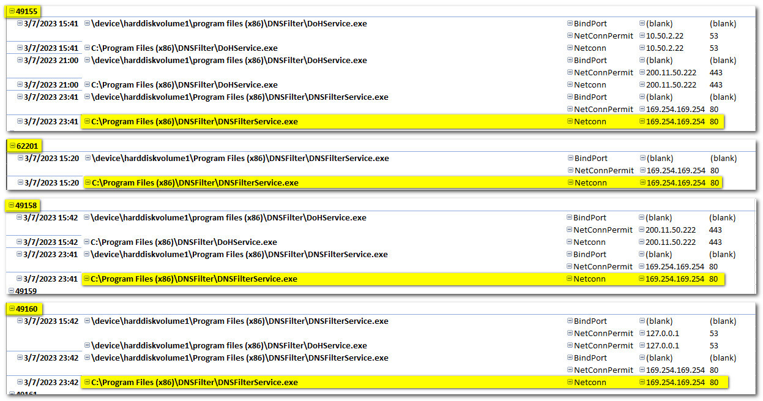Image resolution: width=763 pixels, height=401 pixels.
Task: Collapse the 3/7/2023 15:20 \device DNSFilterService date row
Action: point(21,158)
